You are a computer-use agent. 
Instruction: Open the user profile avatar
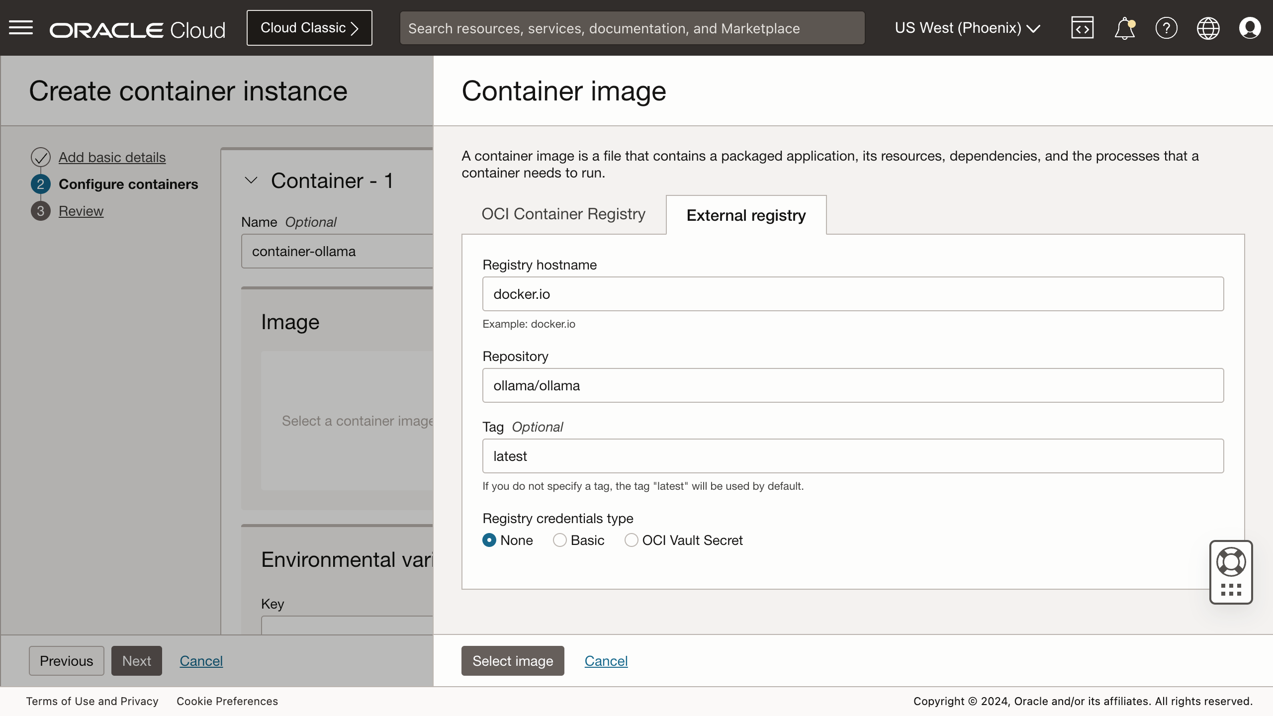tap(1250, 28)
